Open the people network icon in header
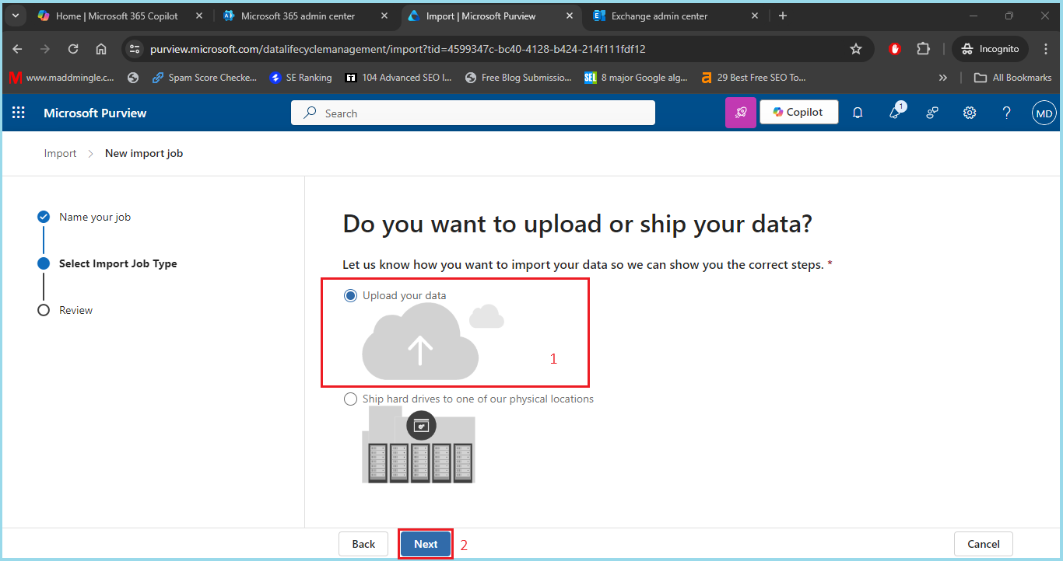This screenshot has width=1063, height=561. point(932,113)
